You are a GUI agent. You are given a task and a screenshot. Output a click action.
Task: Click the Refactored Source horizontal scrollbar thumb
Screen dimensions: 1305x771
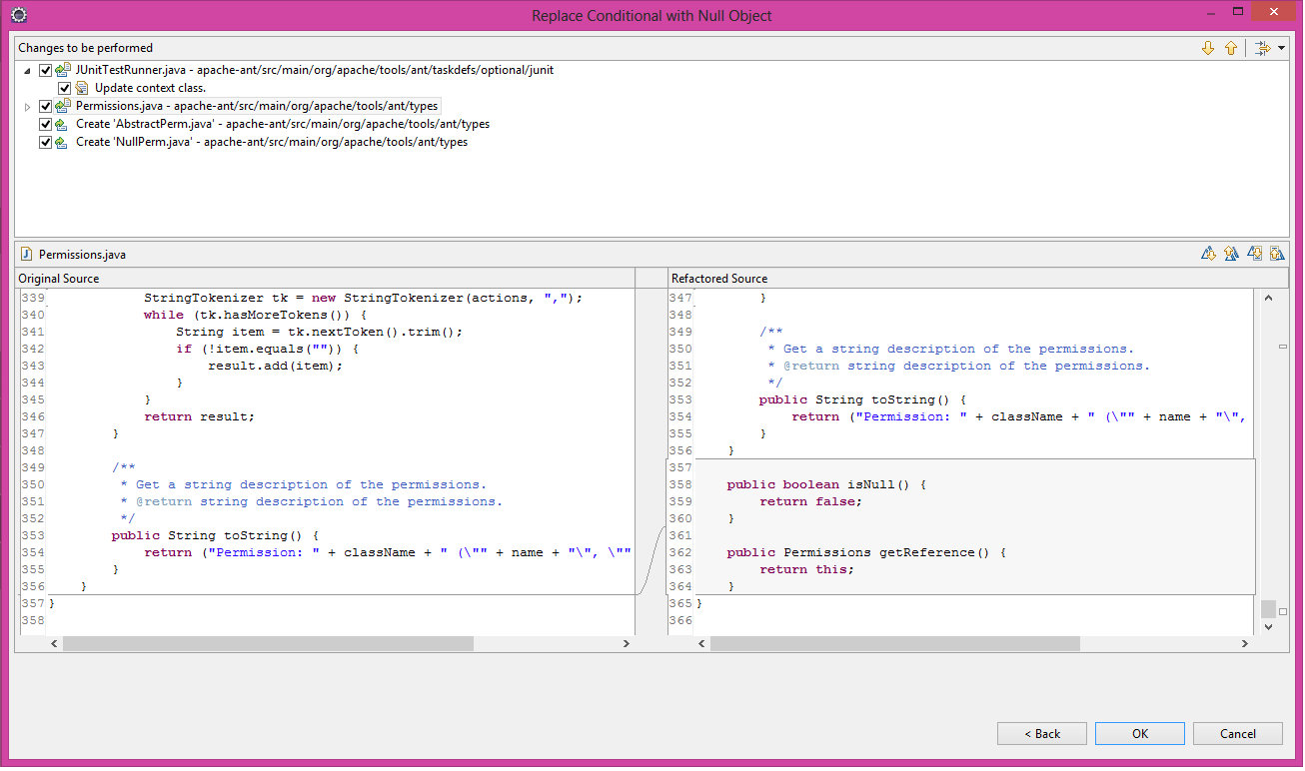coord(895,644)
